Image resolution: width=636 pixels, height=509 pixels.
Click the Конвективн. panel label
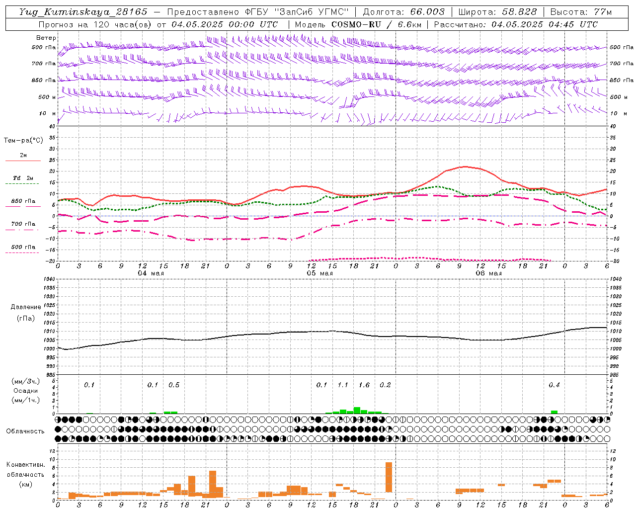tap(26, 465)
